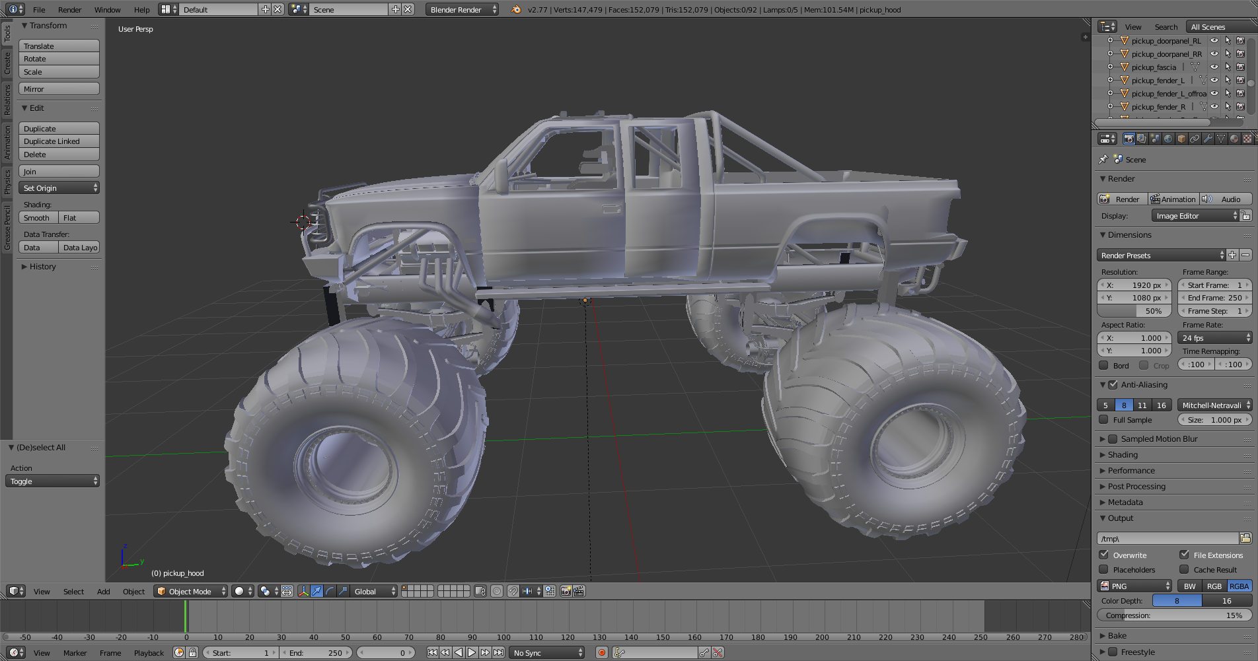Click the record auto-keyframe red button
This screenshot has height=661, width=1258.
pos(601,652)
